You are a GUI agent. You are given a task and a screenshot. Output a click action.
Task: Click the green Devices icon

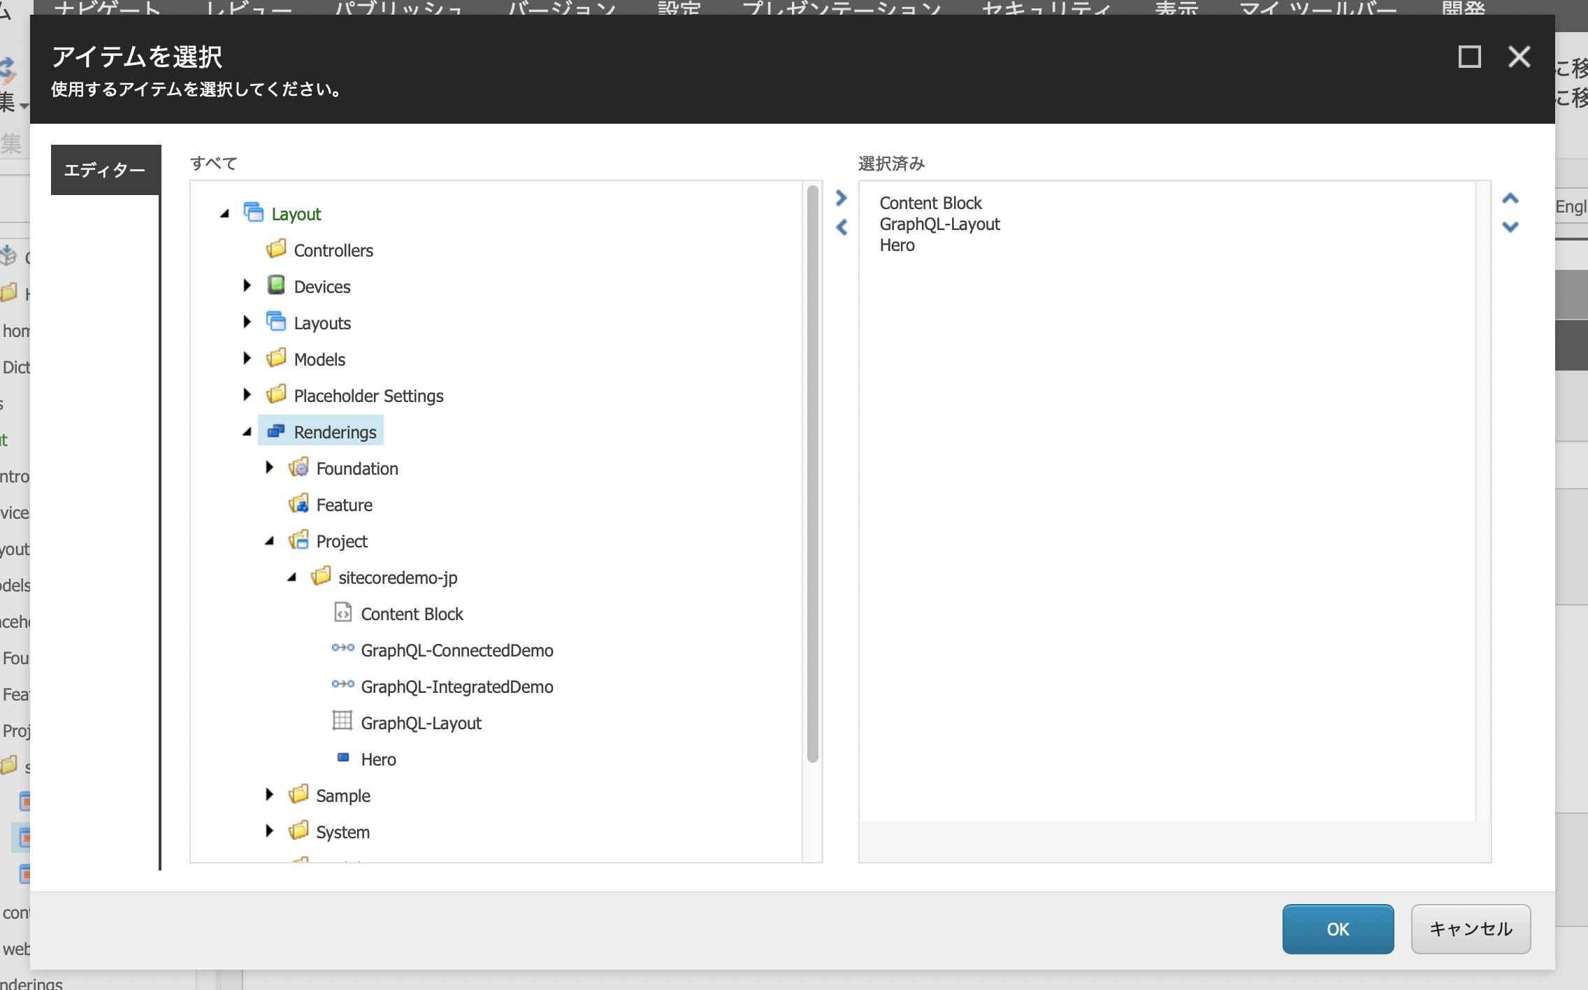[276, 285]
